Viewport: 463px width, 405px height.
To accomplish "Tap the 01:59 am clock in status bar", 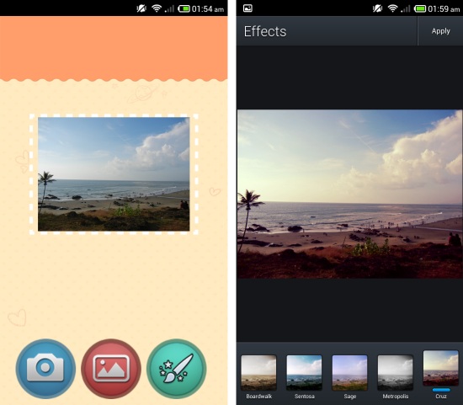I will [x=444, y=9].
